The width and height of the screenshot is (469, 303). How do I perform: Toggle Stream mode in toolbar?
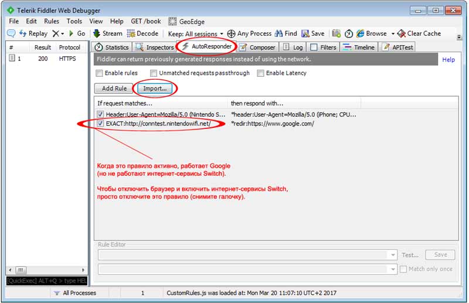(x=108, y=33)
